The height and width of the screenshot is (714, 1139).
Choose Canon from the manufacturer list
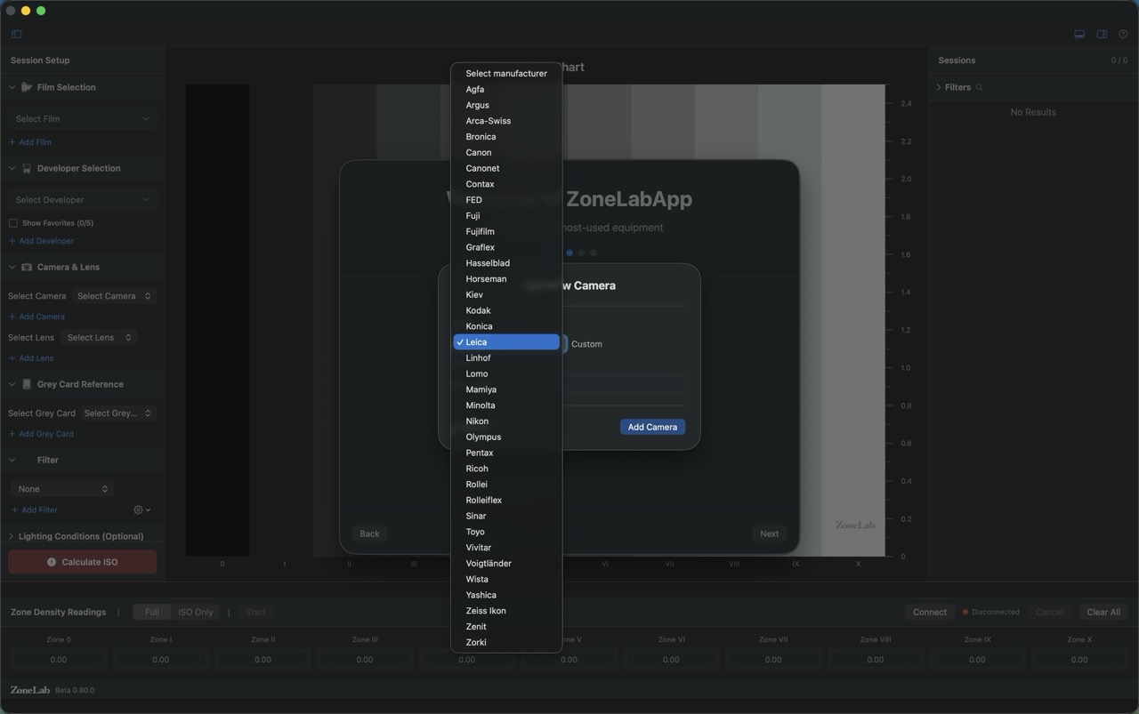[506, 152]
